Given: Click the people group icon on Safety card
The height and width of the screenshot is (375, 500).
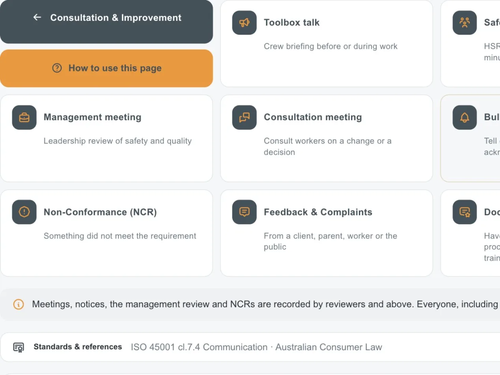Looking at the screenshot, I should 465,22.
